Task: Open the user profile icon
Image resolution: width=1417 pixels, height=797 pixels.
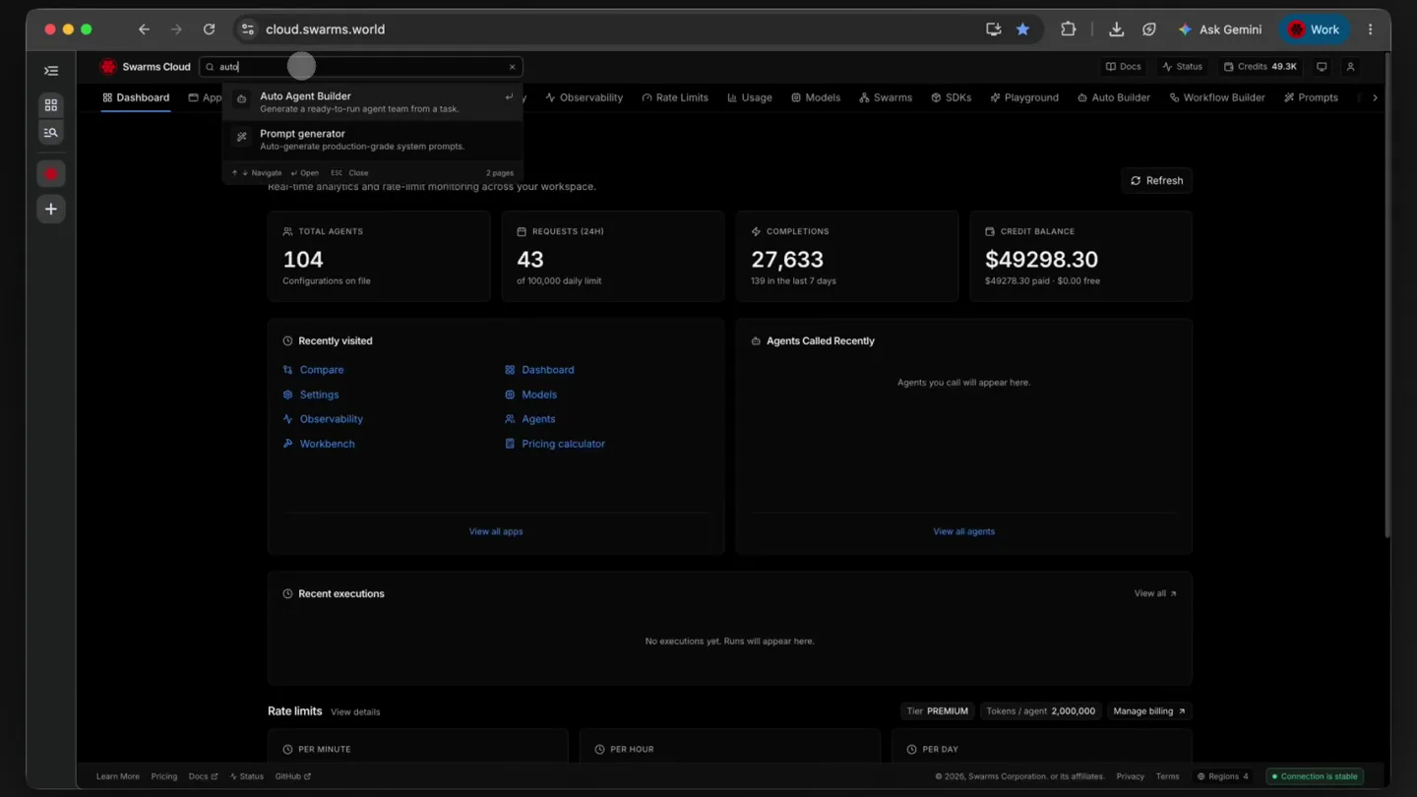Action: coord(1350,67)
